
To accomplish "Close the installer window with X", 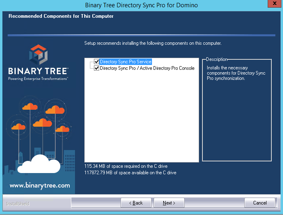I will 275,4.
